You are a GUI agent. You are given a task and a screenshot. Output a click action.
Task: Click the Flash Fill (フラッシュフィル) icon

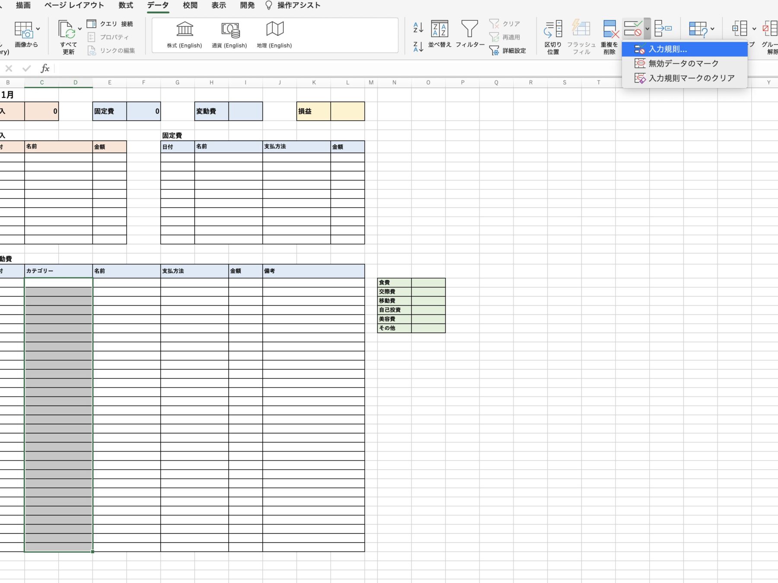coord(581,29)
